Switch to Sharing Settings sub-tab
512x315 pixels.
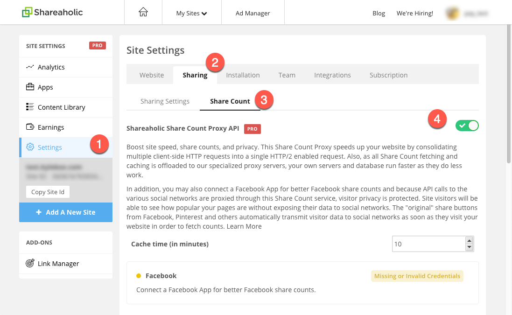(x=165, y=101)
